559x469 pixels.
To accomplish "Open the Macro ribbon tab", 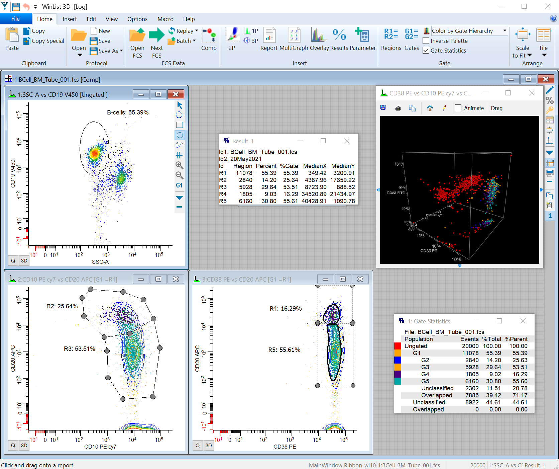I will (x=165, y=19).
